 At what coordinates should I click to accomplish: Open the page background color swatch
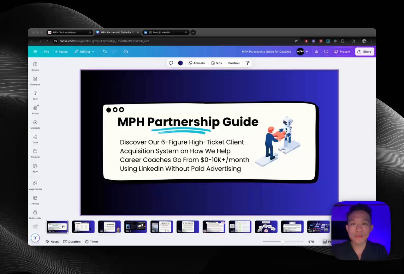181,63
